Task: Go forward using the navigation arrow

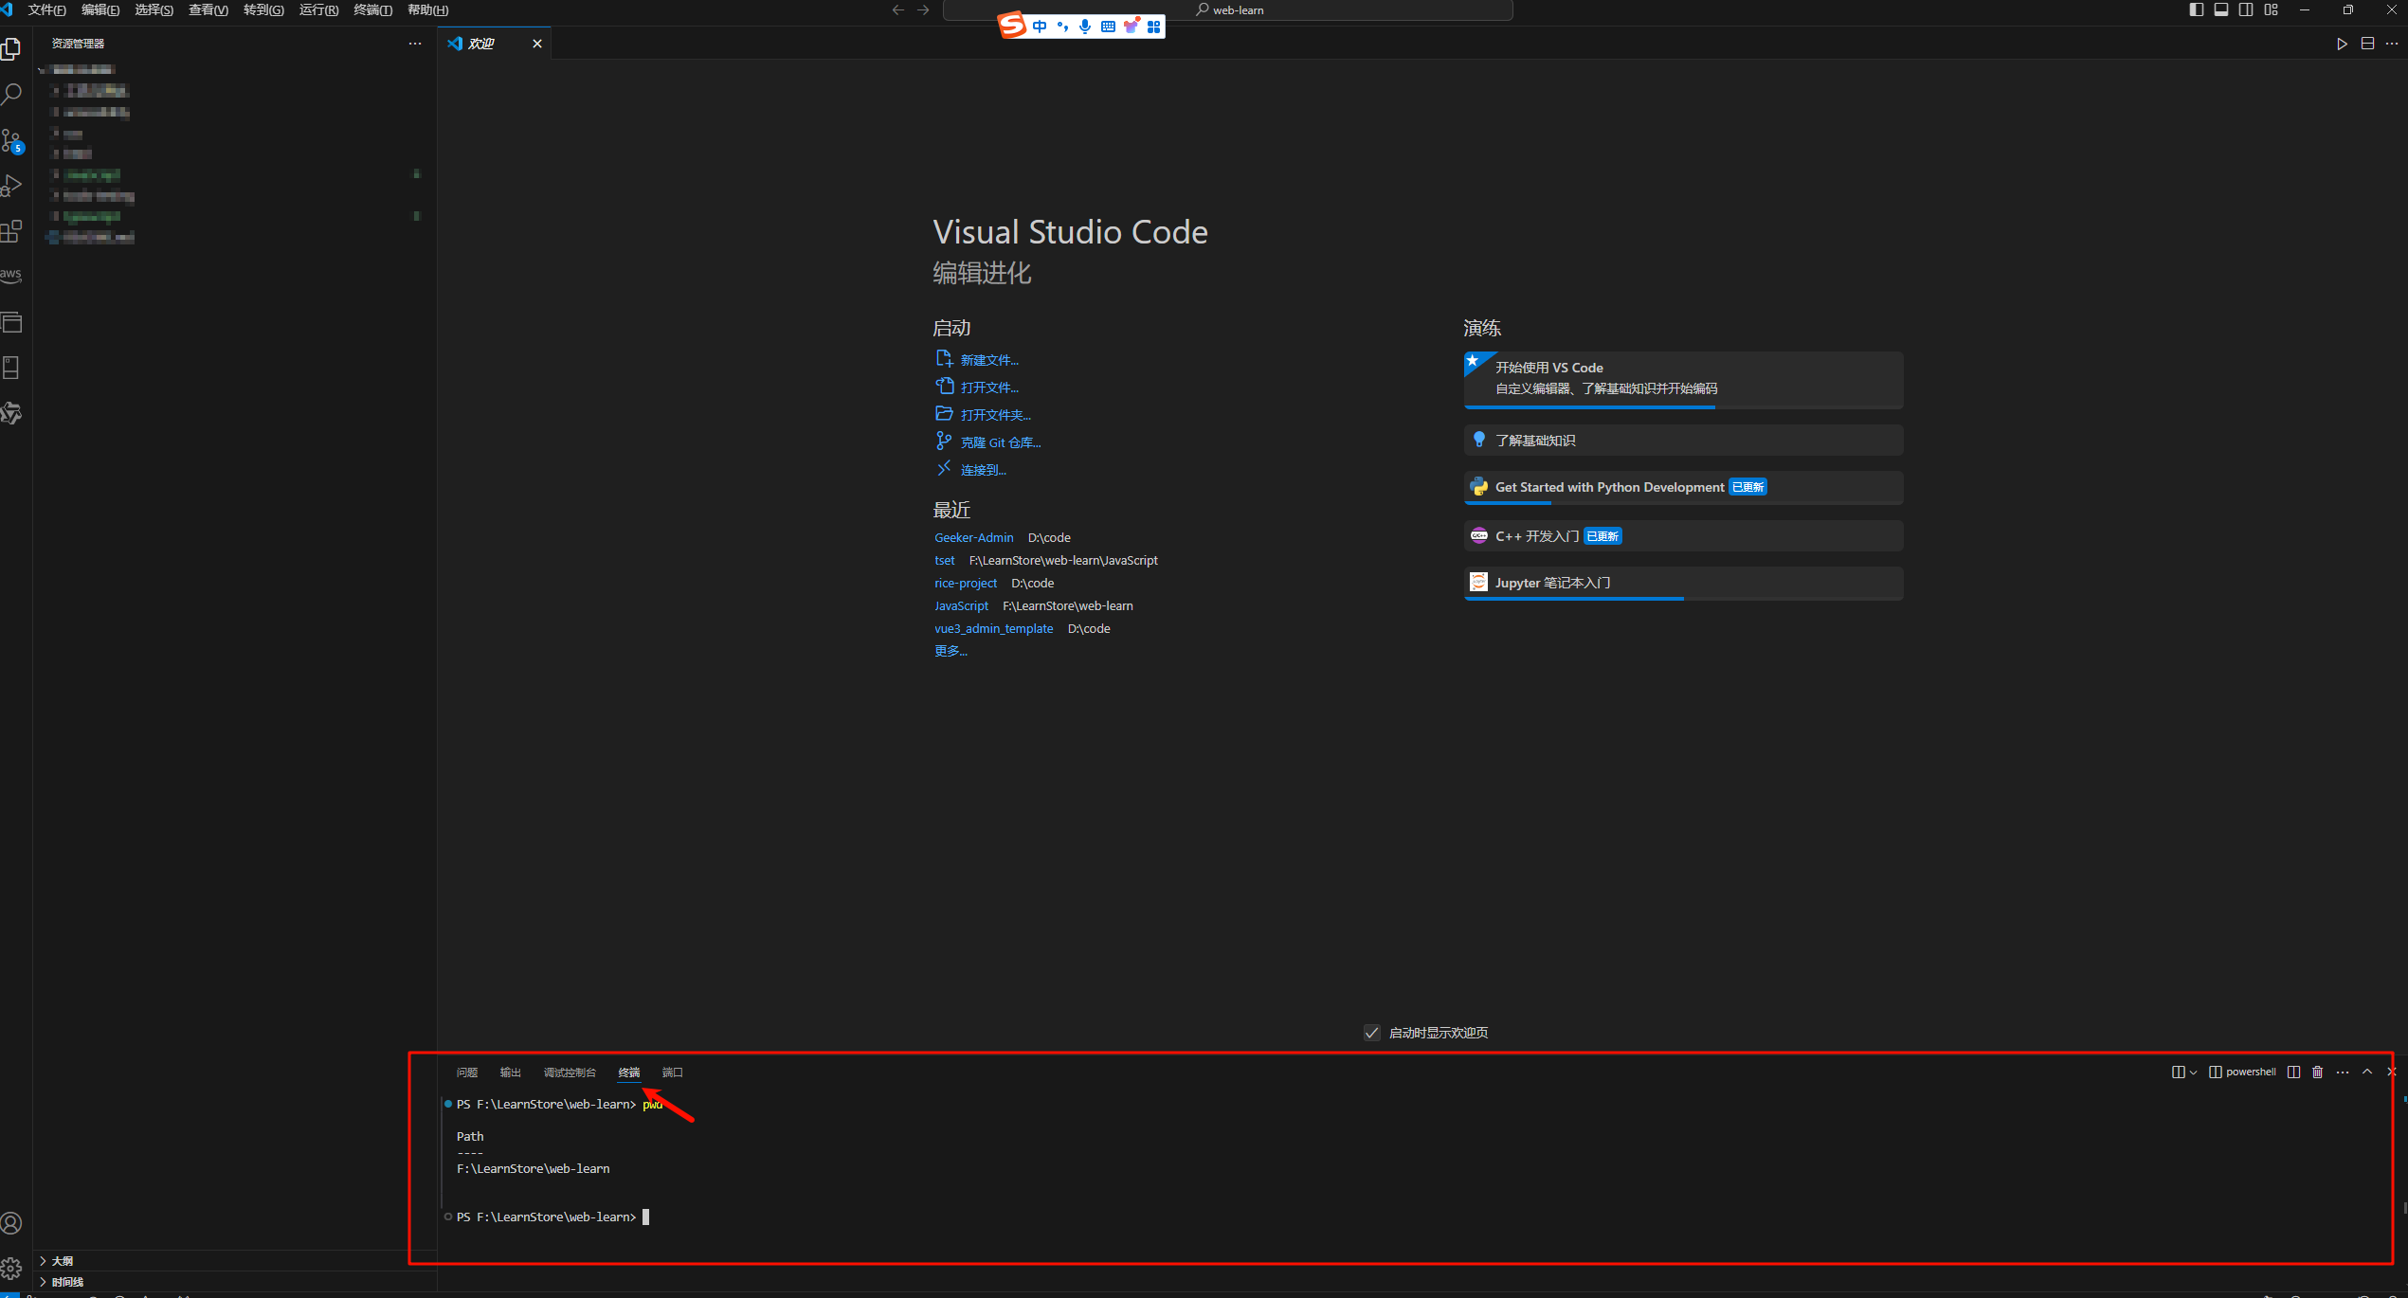Action: [923, 9]
